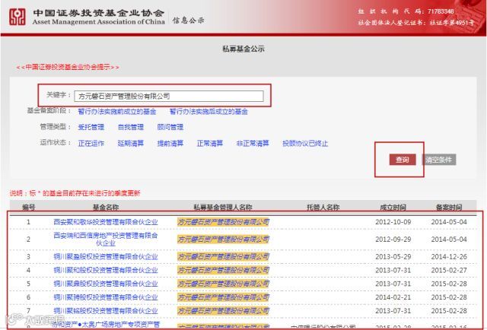Screen dimensions: 487x330
Task: Choose 延期清算 operating status
Action: pos(131,143)
